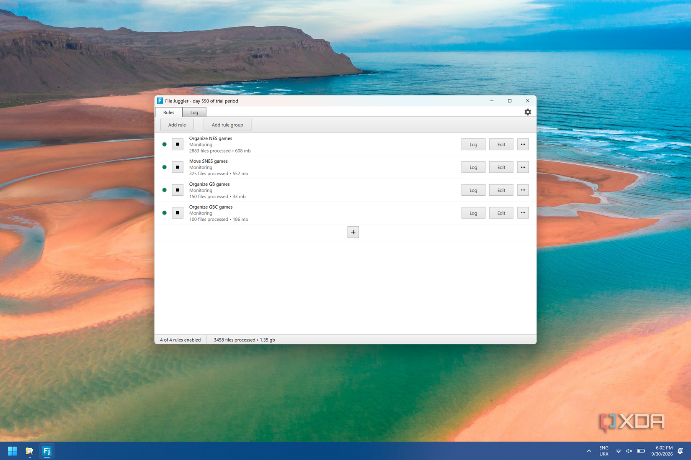
Task: Open more options for Move SNES games
Action: tap(523, 167)
